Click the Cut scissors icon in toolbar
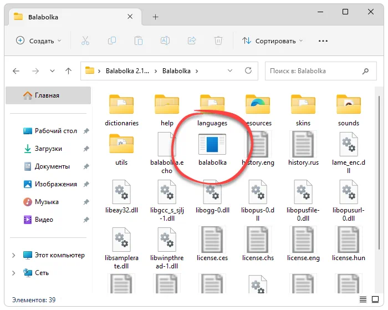Screen dimensions: 388x310 [85, 40]
